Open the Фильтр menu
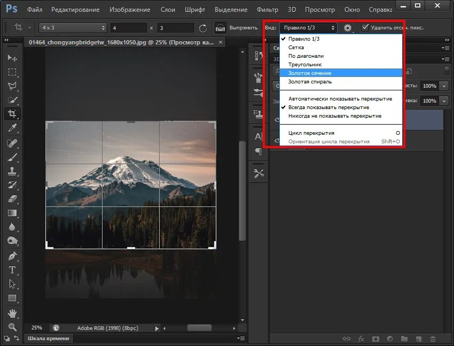 tap(267, 10)
